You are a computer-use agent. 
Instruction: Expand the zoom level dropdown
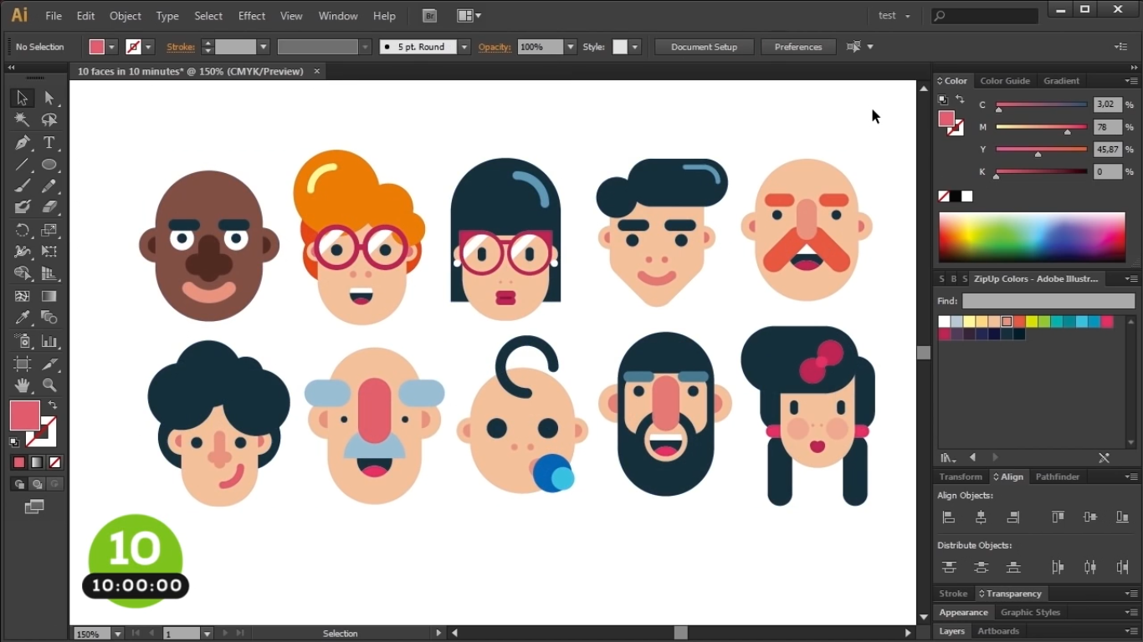click(x=117, y=634)
